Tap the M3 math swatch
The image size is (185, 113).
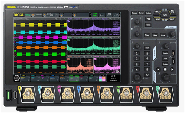pyautogui.click(x=104, y=78)
